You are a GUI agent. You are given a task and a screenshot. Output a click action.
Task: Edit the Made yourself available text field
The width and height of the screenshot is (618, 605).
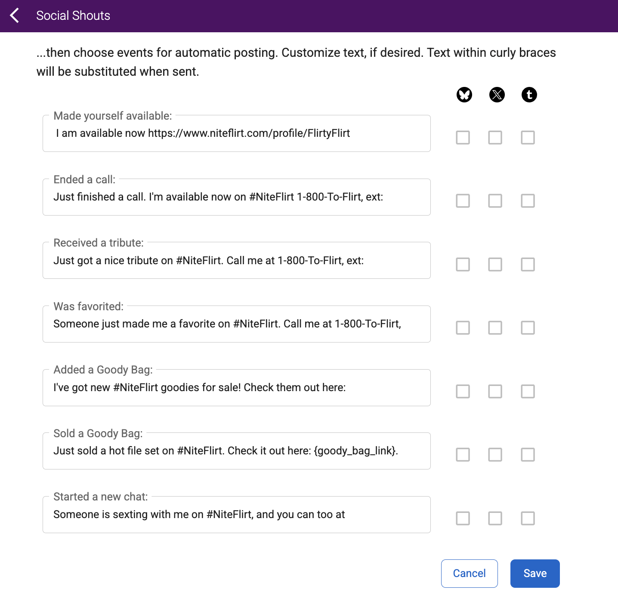coord(237,133)
